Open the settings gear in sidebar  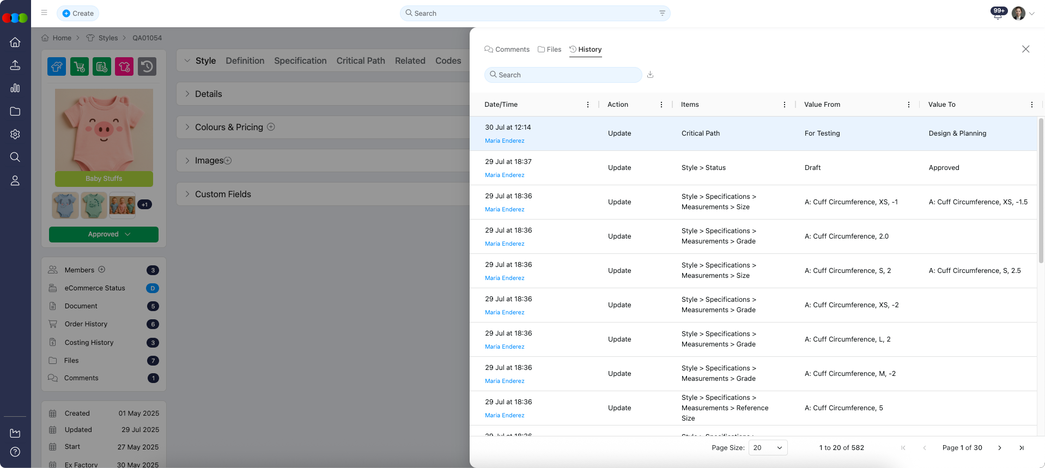15,134
